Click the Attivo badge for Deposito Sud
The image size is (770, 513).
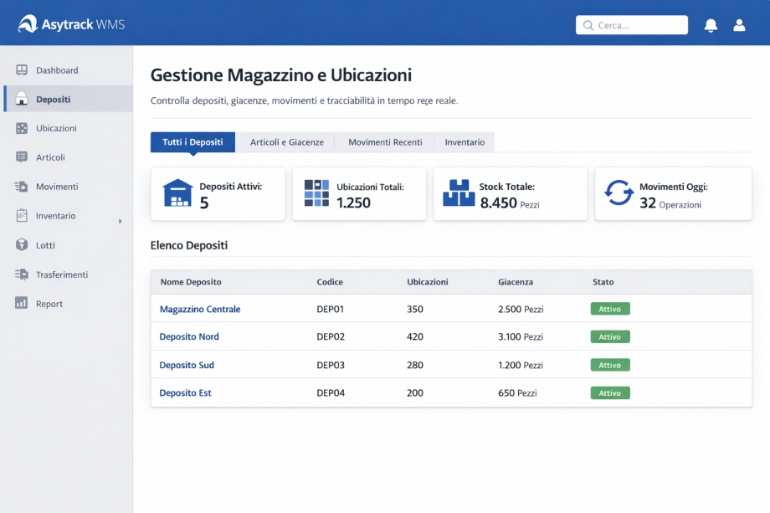(610, 365)
